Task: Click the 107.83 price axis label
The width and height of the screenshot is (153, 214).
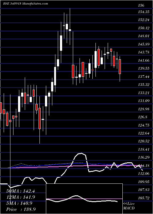Action: [144, 190]
